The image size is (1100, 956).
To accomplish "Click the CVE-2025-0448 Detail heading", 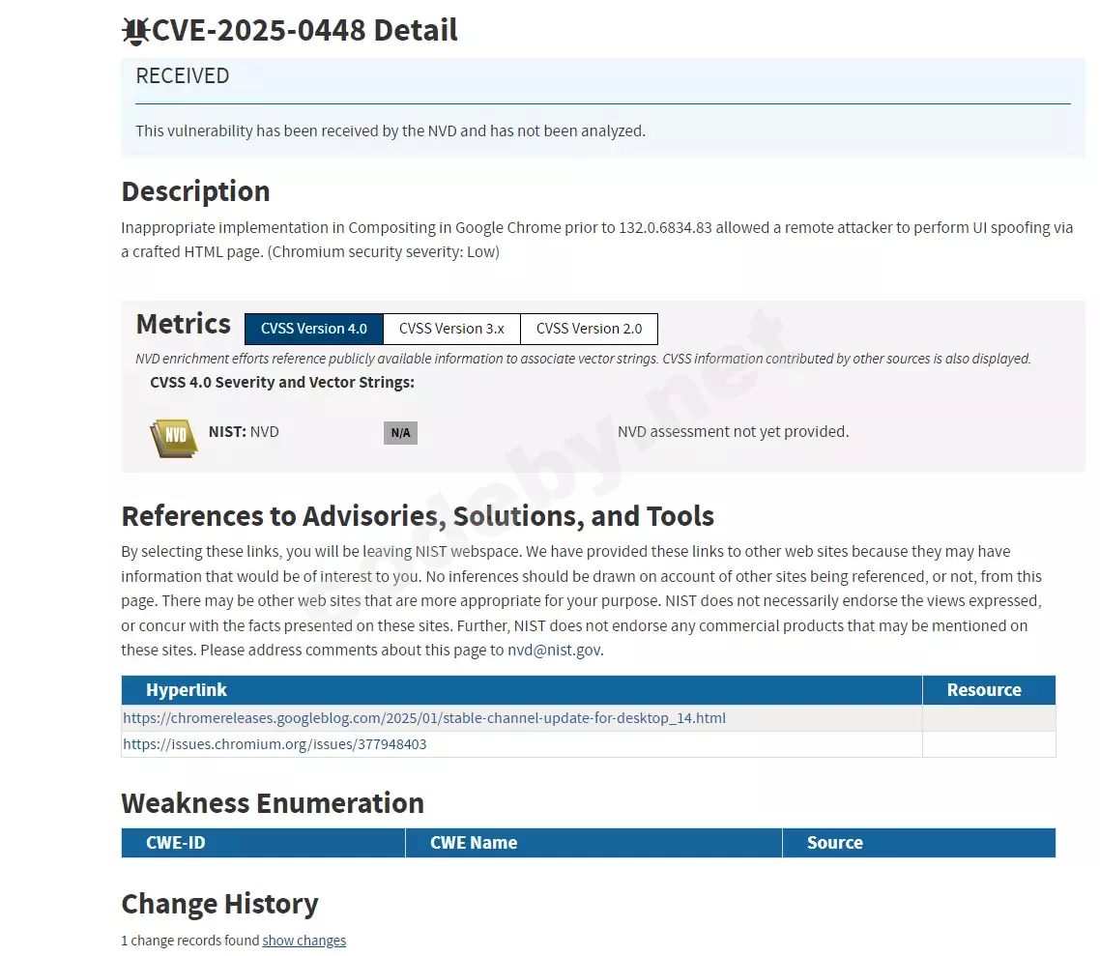I will pos(304,31).
